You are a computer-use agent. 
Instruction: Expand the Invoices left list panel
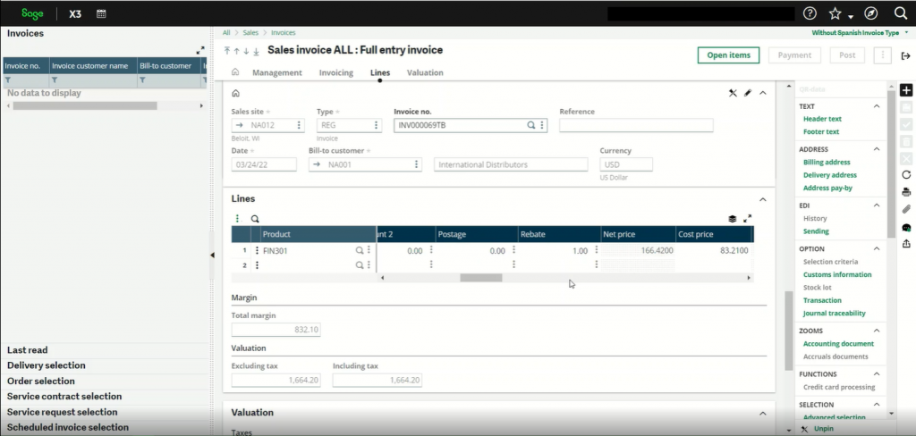click(200, 51)
